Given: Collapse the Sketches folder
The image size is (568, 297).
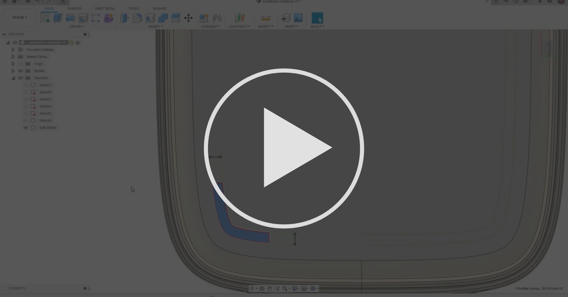Looking at the screenshot, I should click(13, 78).
